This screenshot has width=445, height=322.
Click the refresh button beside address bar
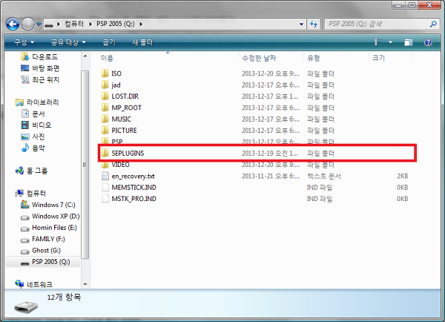pyautogui.click(x=314, y=24)
